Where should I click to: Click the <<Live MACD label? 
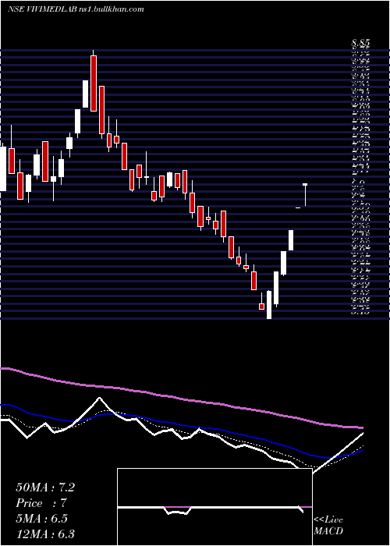[328, 526]
